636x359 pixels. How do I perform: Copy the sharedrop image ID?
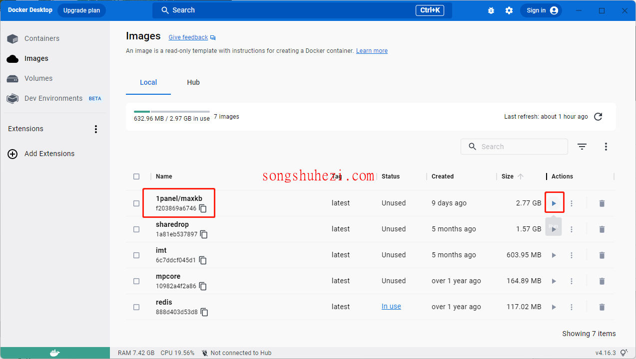[204, 234]
